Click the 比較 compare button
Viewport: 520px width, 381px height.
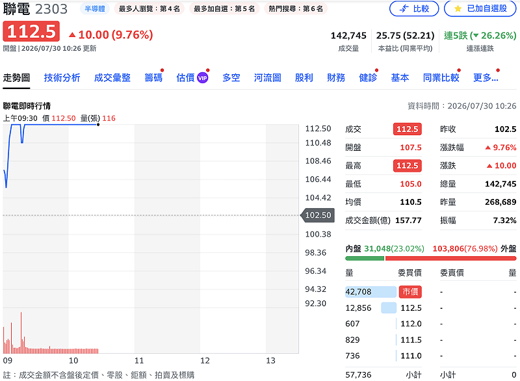[414, 8]
